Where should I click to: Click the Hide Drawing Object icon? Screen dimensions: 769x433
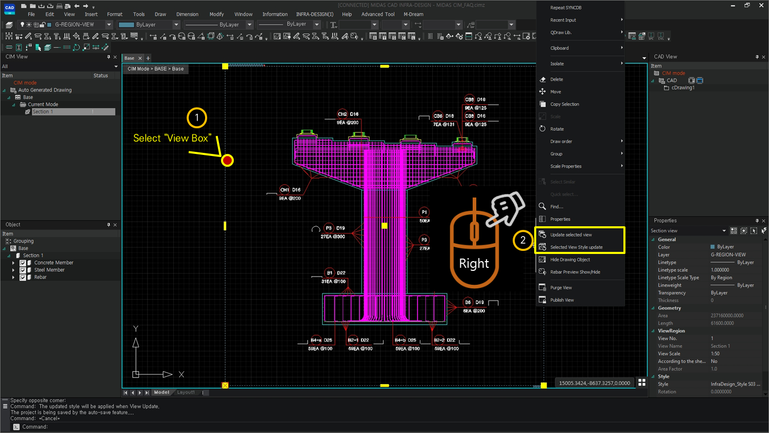[x=543, y=259]
